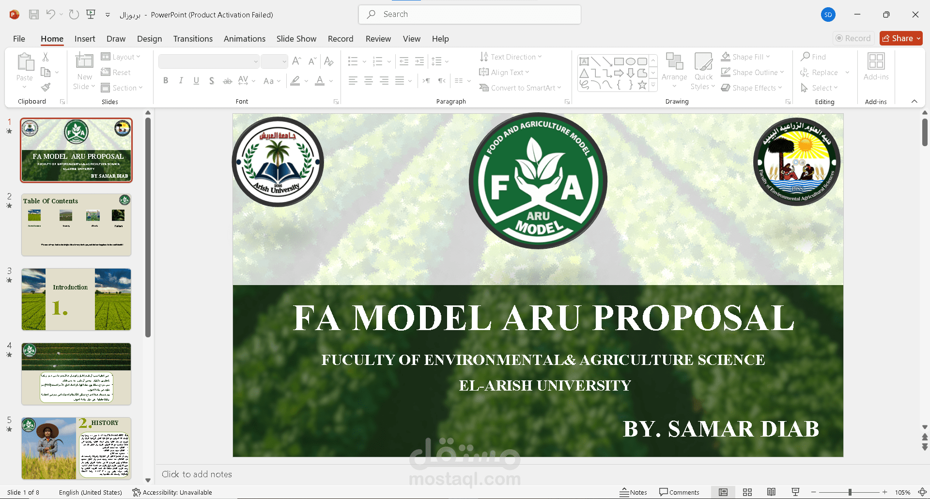
Task: Click Find in Editing group
Action: pyautogui.click(x=813, y=57)
